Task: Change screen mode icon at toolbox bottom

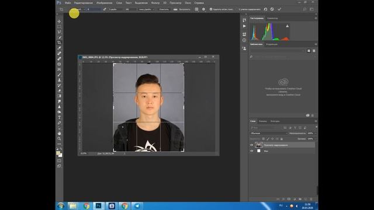Action: tap(59, 166)
